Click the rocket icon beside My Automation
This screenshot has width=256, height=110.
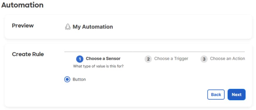point(68,27)
